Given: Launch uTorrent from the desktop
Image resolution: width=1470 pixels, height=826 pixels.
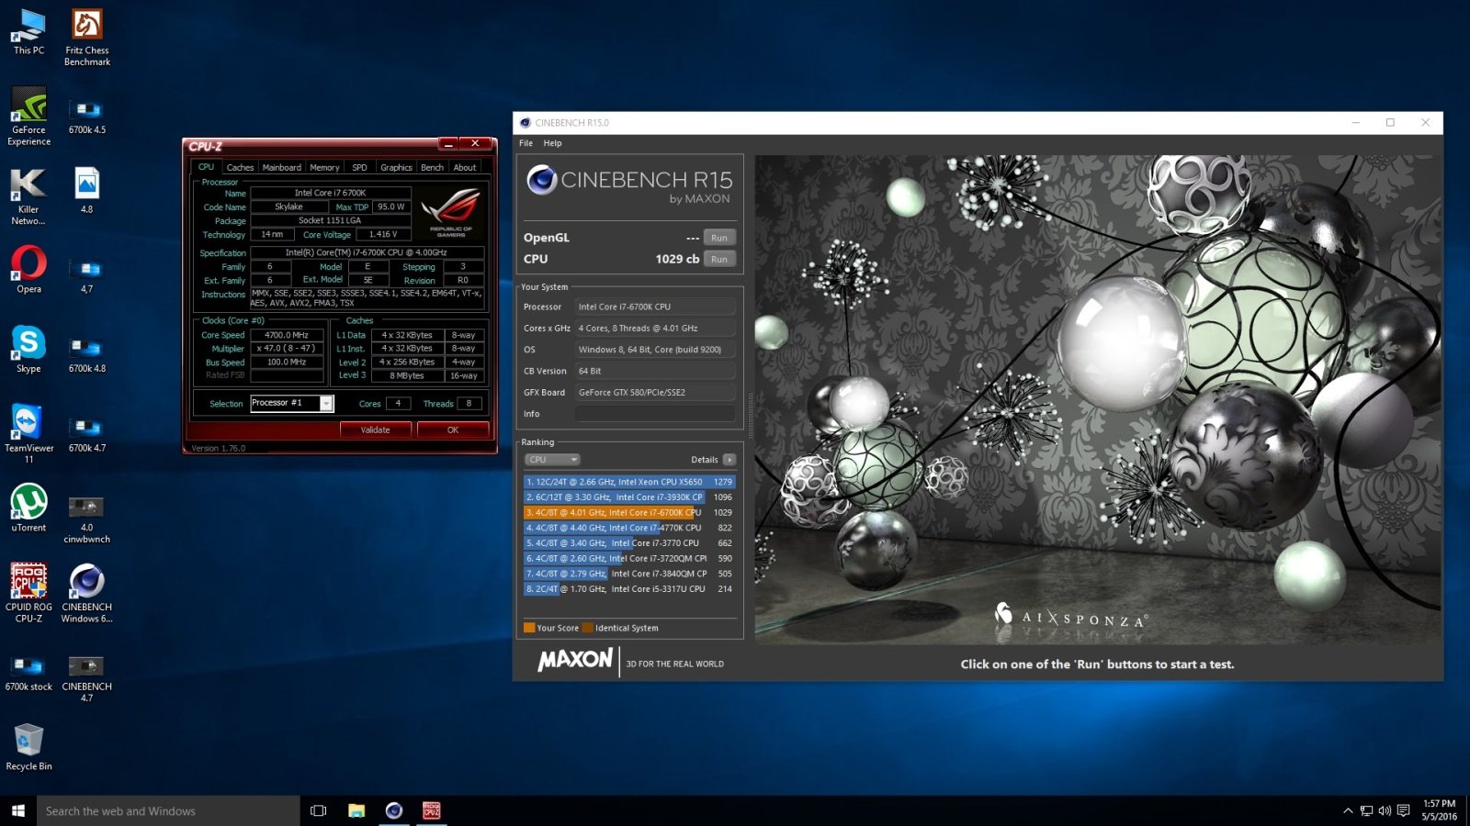Looking at the screenshot, I should (x=28, y=503).
